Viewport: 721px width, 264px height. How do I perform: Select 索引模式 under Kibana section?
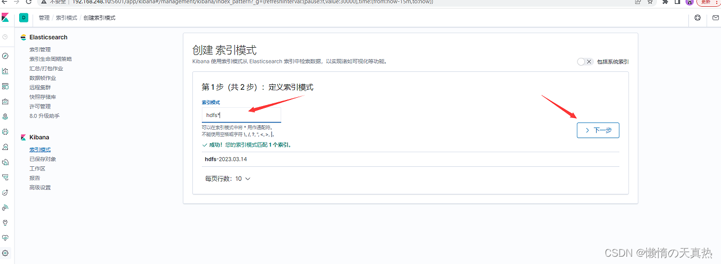(40, 150)
